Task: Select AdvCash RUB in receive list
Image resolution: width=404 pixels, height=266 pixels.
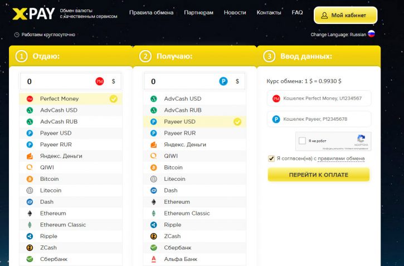Action: click(194, 110)
